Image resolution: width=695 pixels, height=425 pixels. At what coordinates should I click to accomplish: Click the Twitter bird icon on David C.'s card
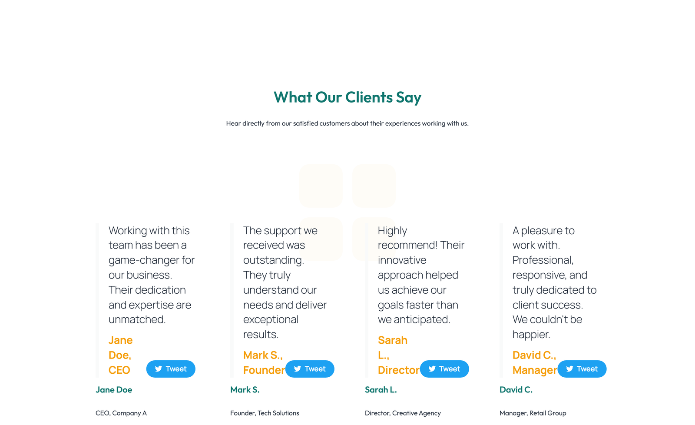(x=570, y=369)
